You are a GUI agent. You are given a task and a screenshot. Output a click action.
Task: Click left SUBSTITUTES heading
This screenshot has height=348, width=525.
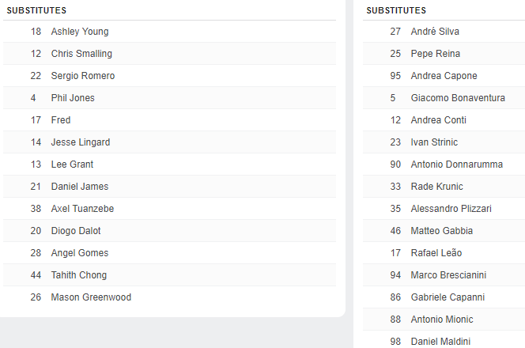(36, 10)
